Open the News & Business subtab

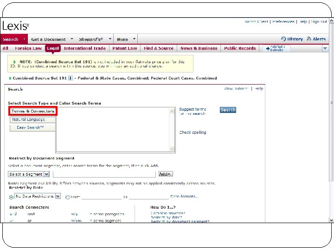tap(199, 48)
